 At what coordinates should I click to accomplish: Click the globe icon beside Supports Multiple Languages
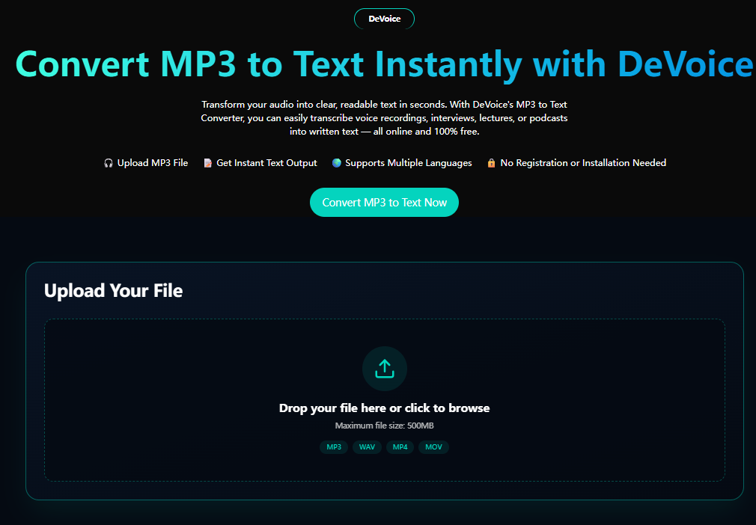(337, 163)
